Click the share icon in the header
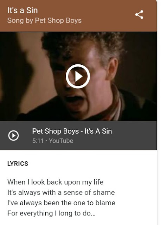161x225 pixels. (139, 14)
